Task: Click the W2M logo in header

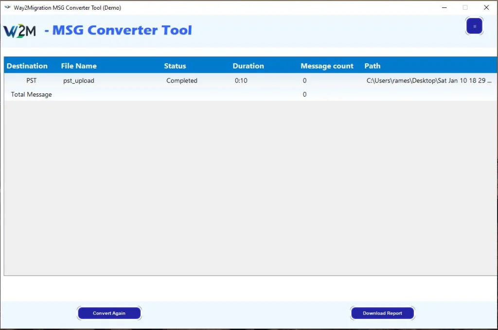Action: (x=20, y=31)
